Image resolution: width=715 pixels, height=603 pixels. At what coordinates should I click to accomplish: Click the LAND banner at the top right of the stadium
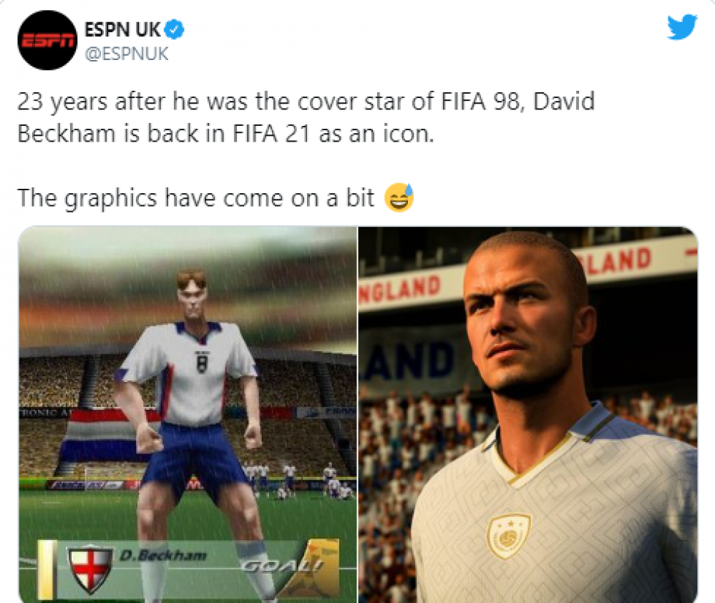point(615,261)
